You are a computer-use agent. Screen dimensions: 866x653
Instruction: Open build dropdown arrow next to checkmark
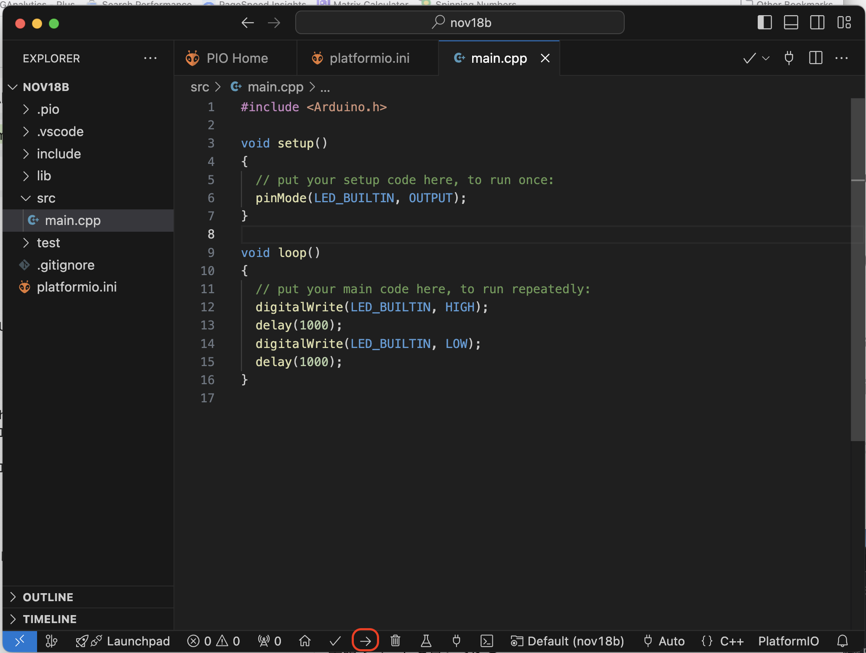[766, 58]
